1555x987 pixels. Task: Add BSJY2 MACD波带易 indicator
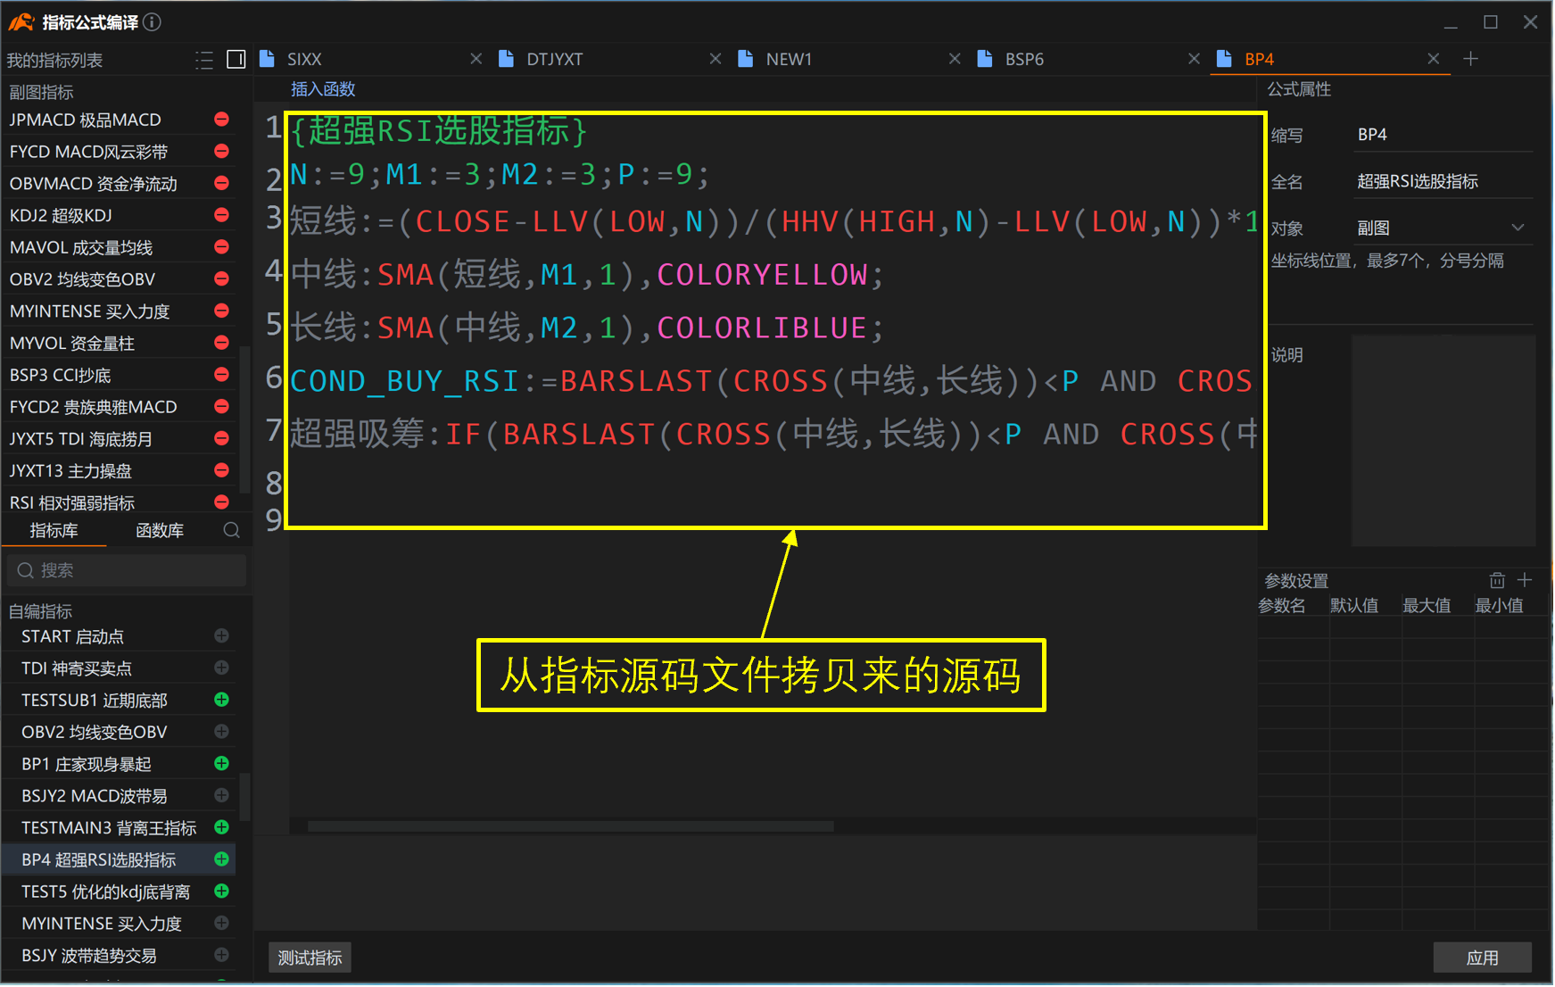[221, 795]
